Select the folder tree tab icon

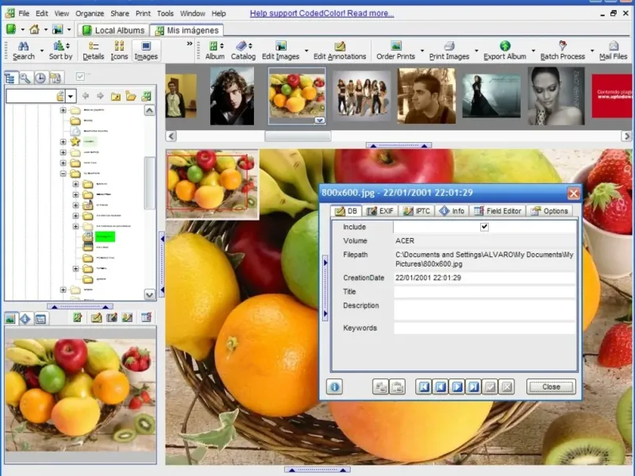tap(10, 77)
